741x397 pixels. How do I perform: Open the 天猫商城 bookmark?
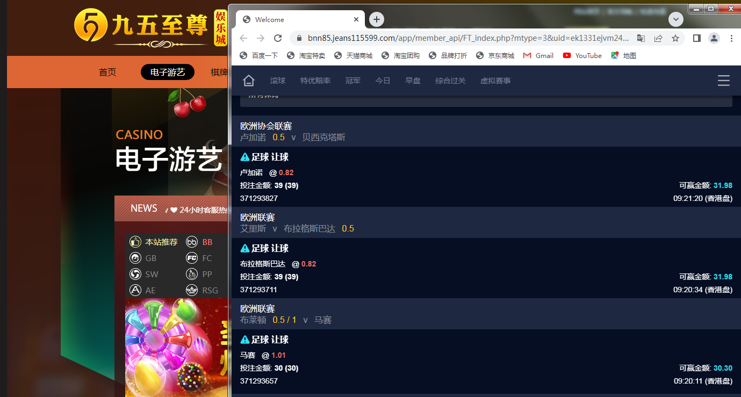tap(353, 55)
